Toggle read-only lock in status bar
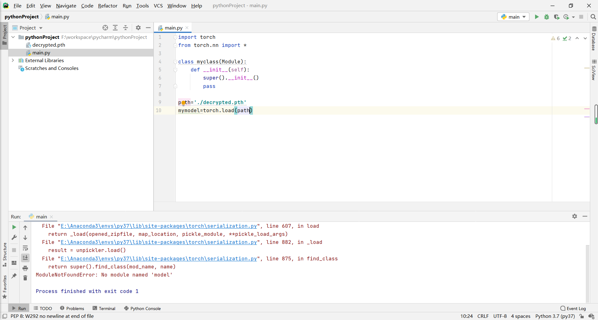Image resolution: width=598 pixels, height=320 pixels. coord(581,316)
